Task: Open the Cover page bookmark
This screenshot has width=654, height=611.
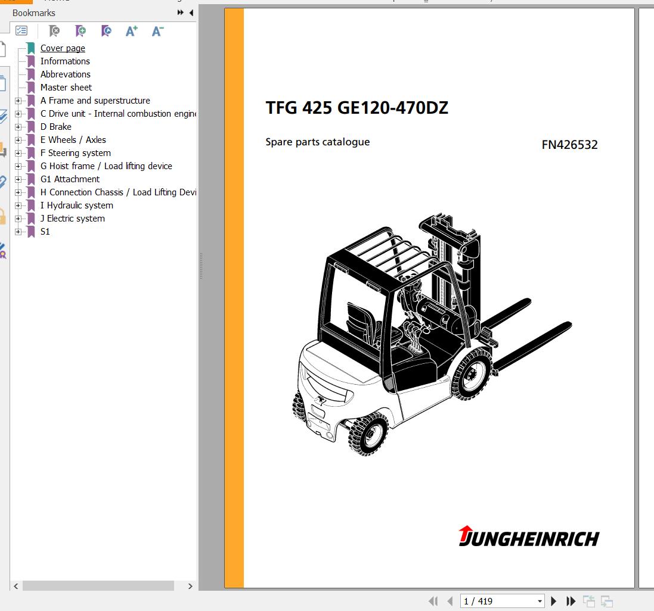Action: coord(63,48)
